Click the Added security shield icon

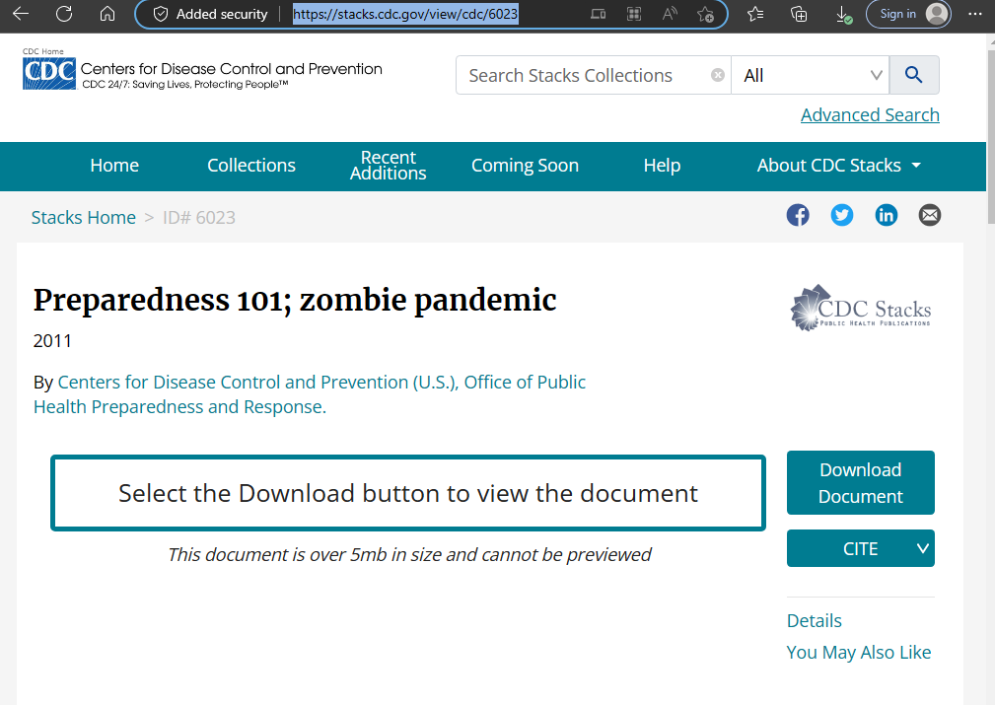click(x=161, y=14)
